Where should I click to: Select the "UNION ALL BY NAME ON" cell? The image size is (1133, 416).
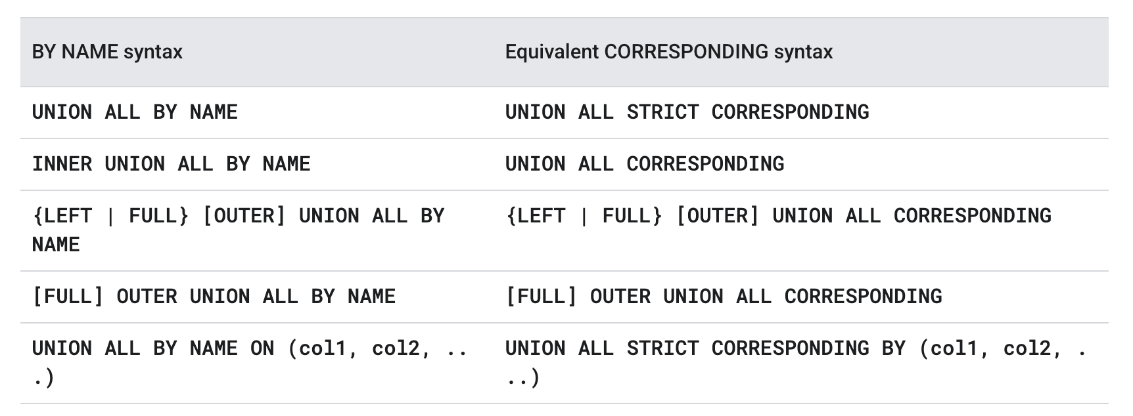click(250, 362)
